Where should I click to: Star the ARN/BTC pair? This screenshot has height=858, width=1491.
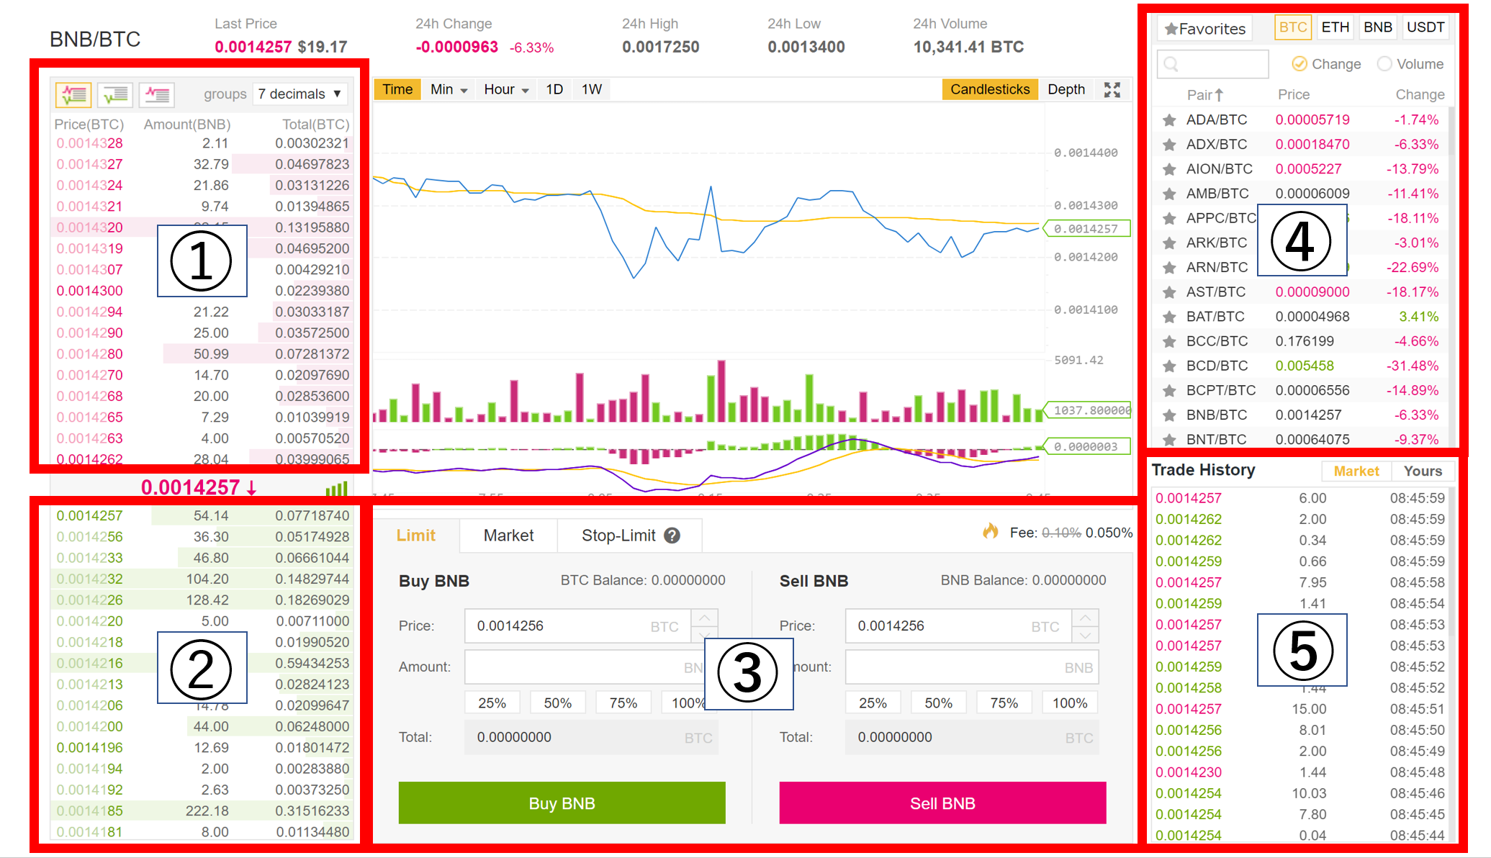point(1170,268)
